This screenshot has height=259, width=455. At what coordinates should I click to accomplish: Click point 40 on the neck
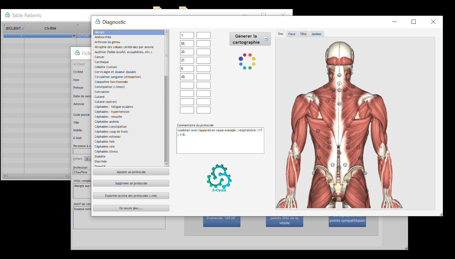click(339, 75)
